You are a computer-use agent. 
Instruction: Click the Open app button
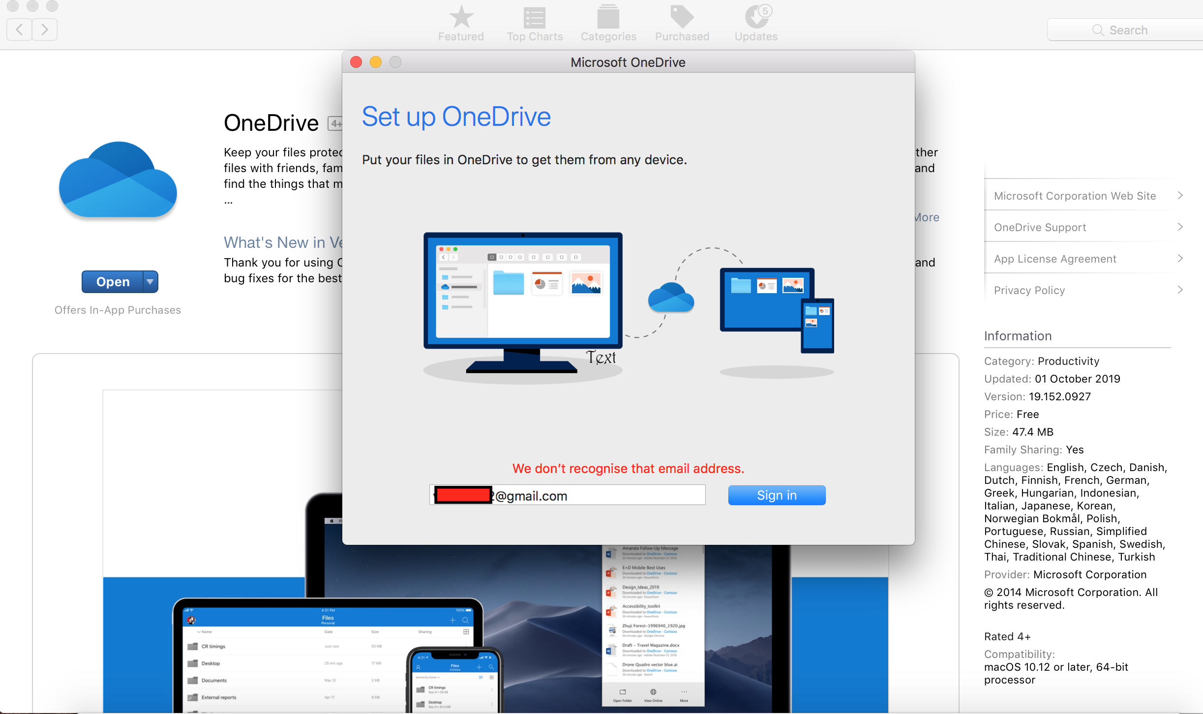113,282
